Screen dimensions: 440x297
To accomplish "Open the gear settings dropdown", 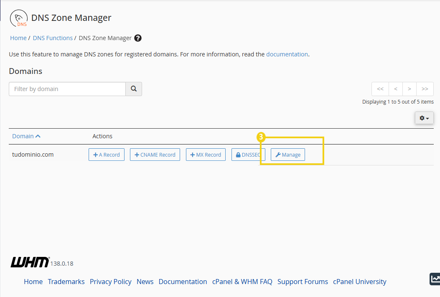I will [424, 118].
